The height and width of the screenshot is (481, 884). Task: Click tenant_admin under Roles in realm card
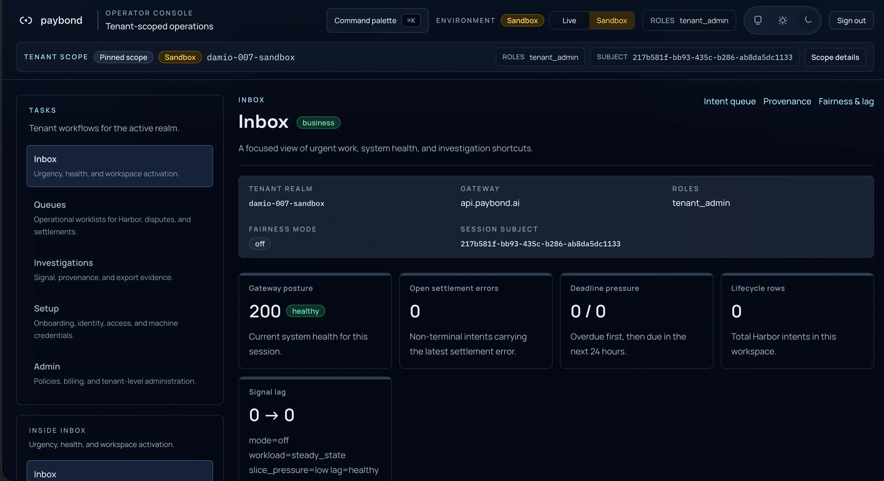click(x=701, y=203)
